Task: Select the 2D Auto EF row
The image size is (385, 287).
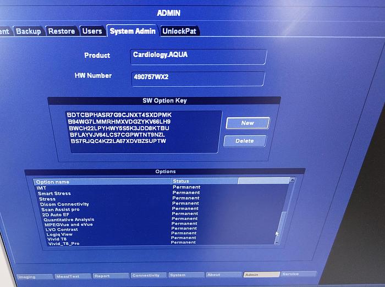Action: tap(161, 214)
